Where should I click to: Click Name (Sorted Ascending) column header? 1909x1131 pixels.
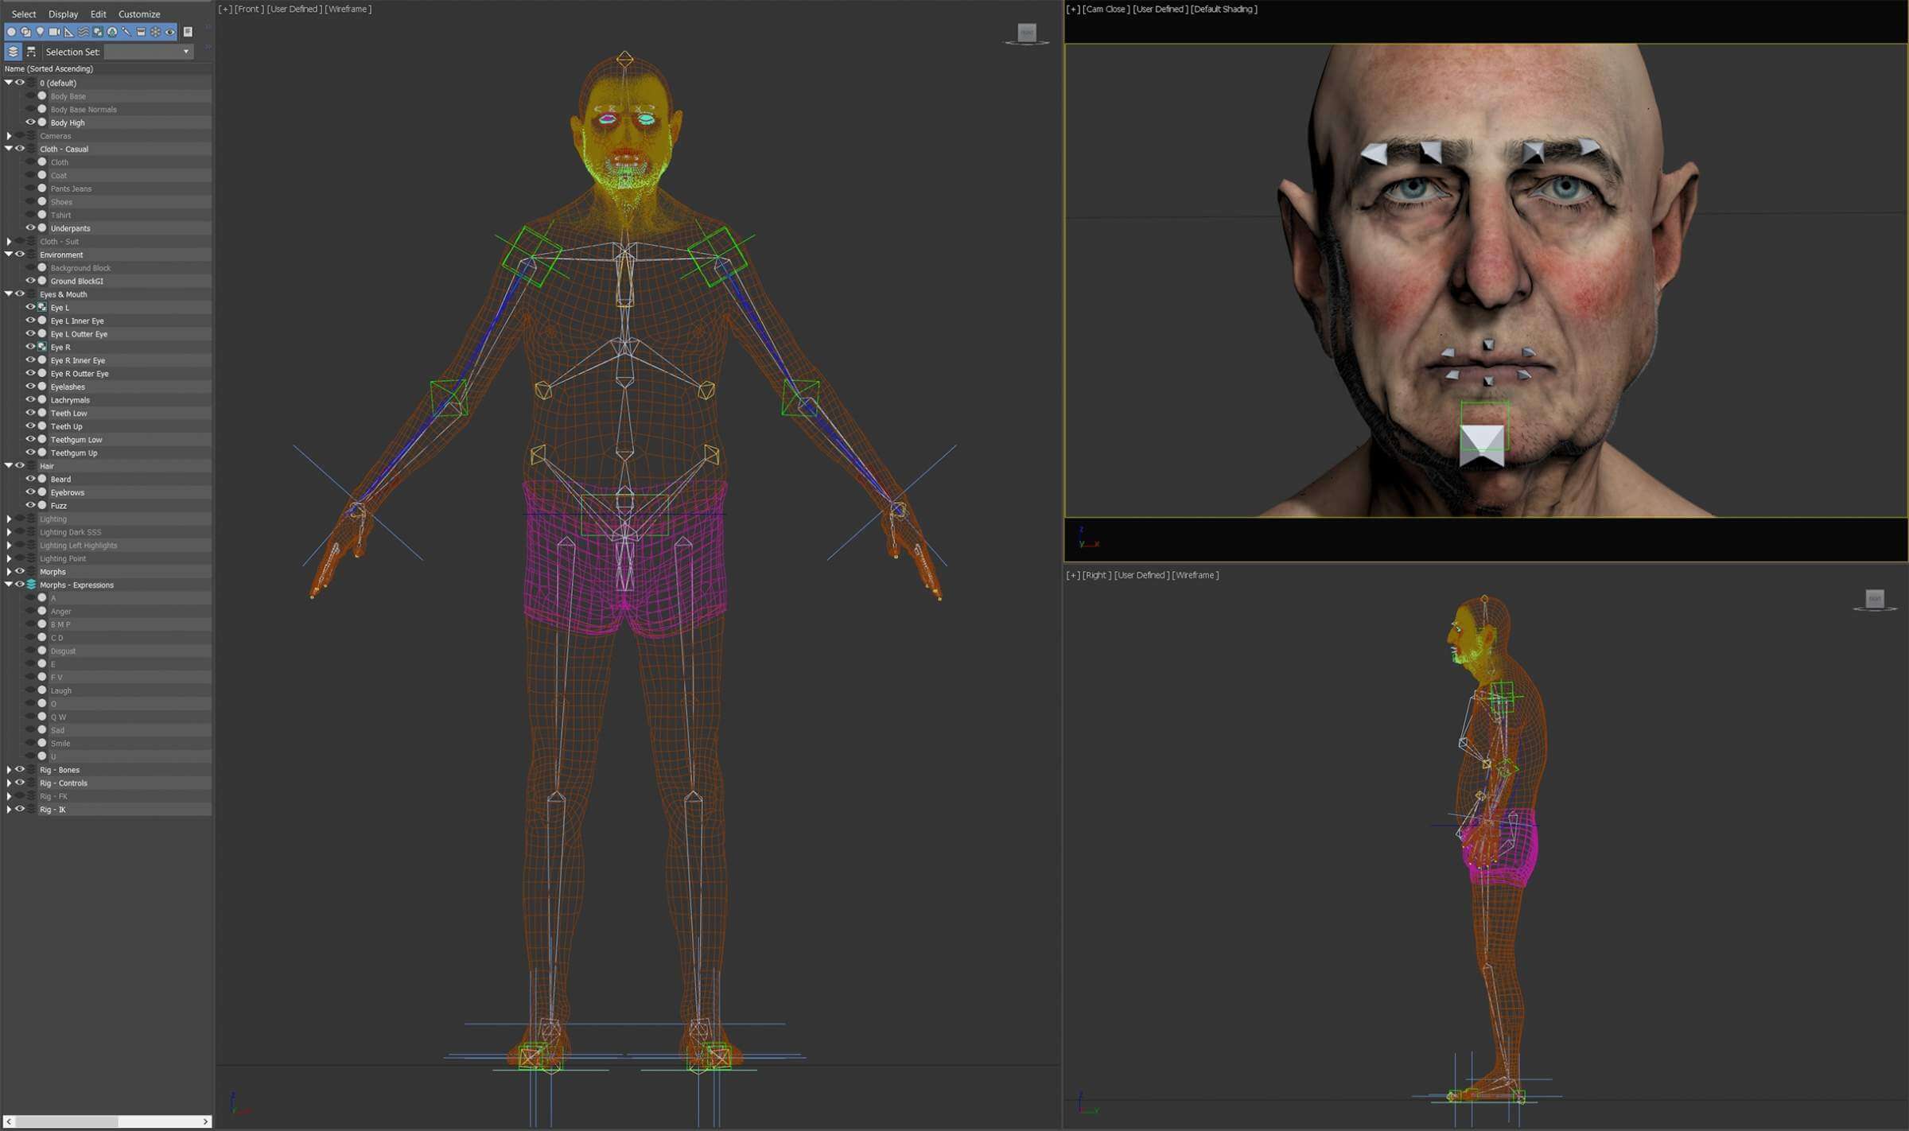[x=49, y=69]
